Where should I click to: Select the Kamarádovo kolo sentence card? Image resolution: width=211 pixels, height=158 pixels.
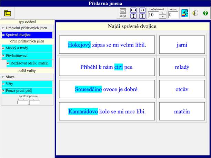pos(107,111)
